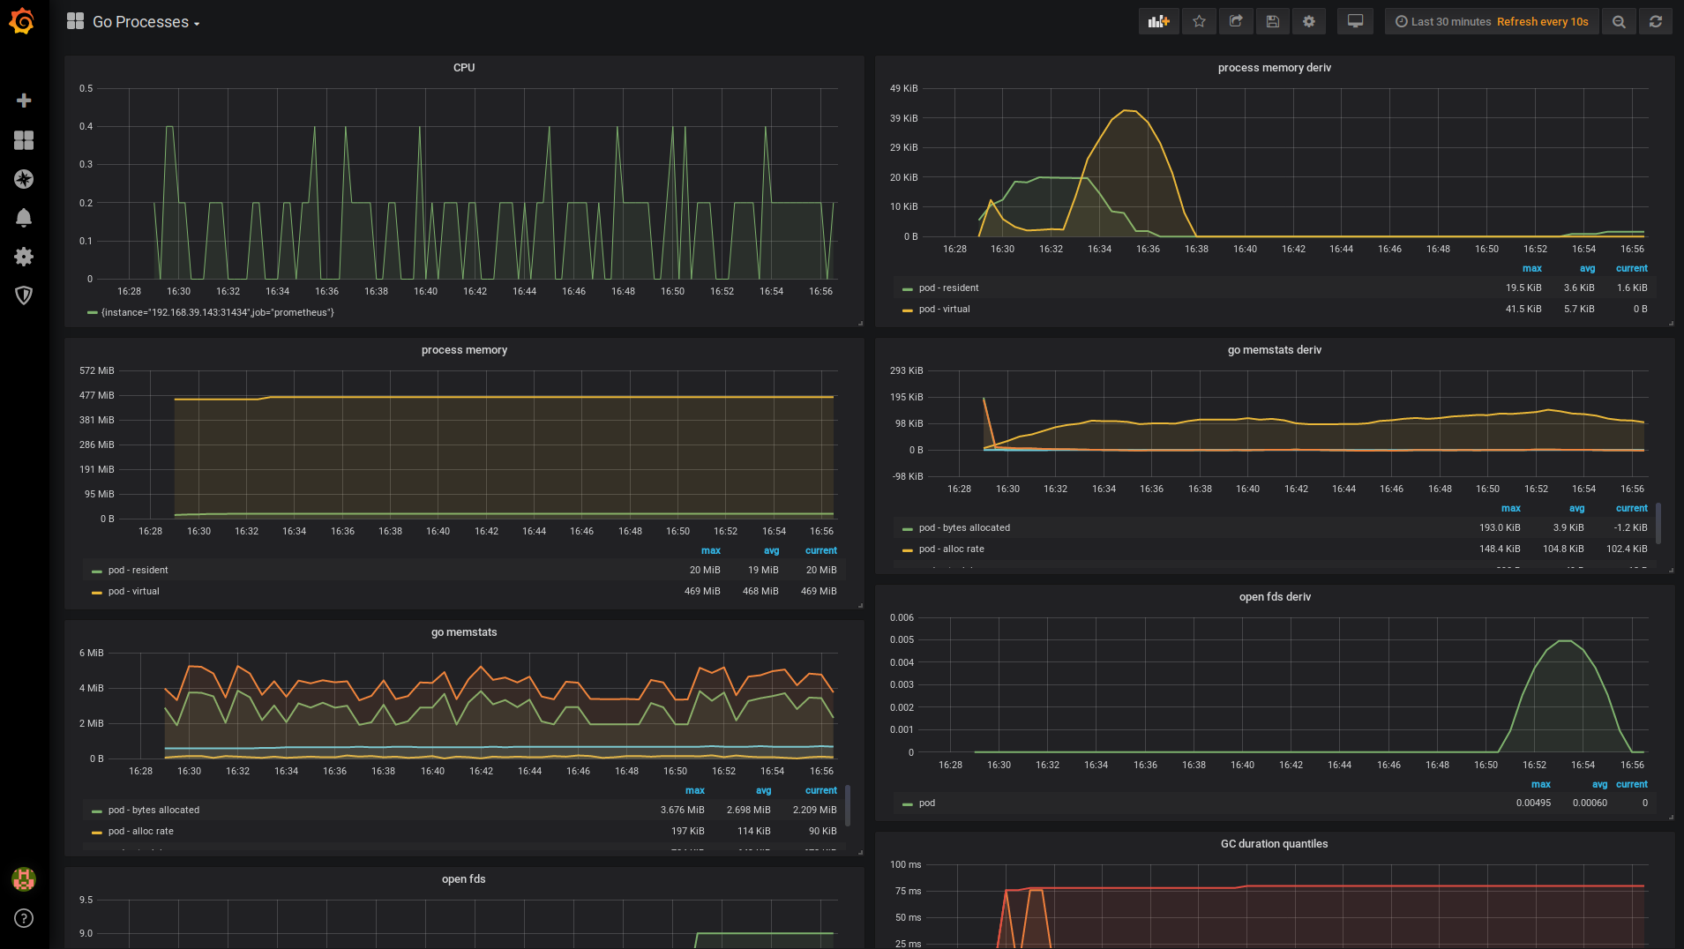Open the Explore compass icon
This screenshot has height=949, width=1684.
[24, 179]
